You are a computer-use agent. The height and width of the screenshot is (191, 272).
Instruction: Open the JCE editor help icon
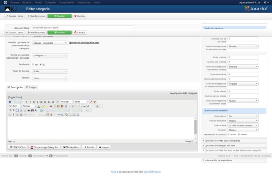[10, 102]
